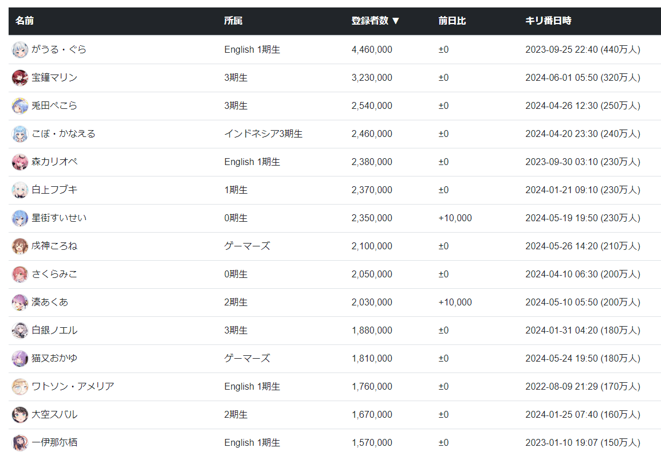Sort by 名前 column header
Viewport: 661px width, 455px height.
point(25,21)
